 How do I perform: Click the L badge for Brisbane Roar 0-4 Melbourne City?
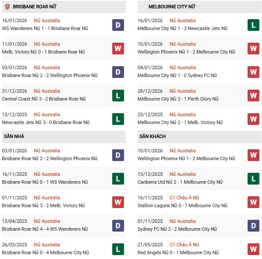pos(118,249)
